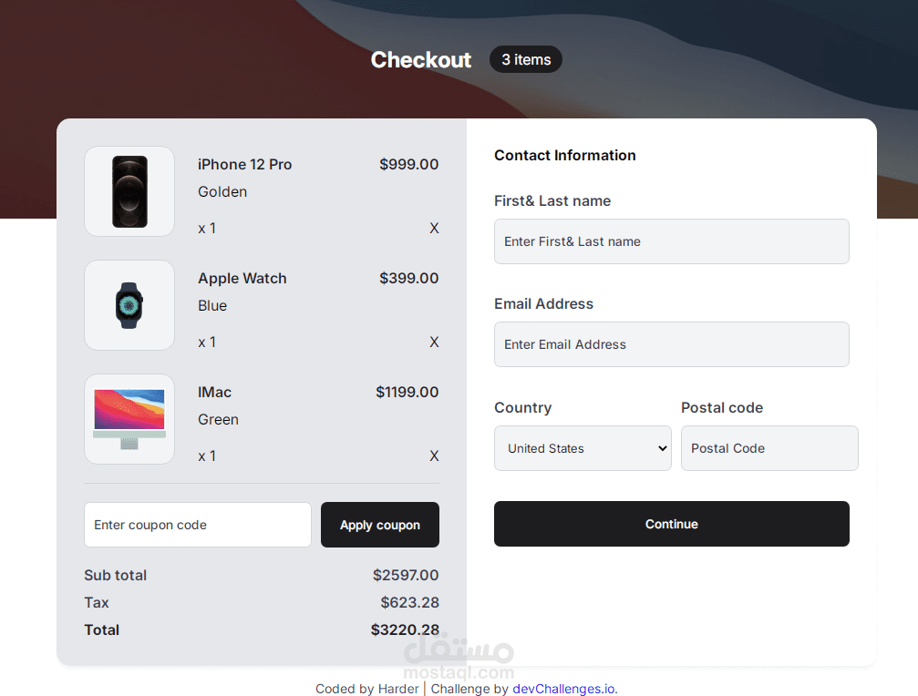Image resolution: width=918 pixels, height=696 pixels.
Task: Remove the IMac item with X
Action: 434,456
